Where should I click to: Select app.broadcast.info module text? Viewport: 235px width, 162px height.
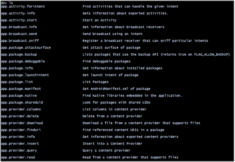tap(19, 27)
